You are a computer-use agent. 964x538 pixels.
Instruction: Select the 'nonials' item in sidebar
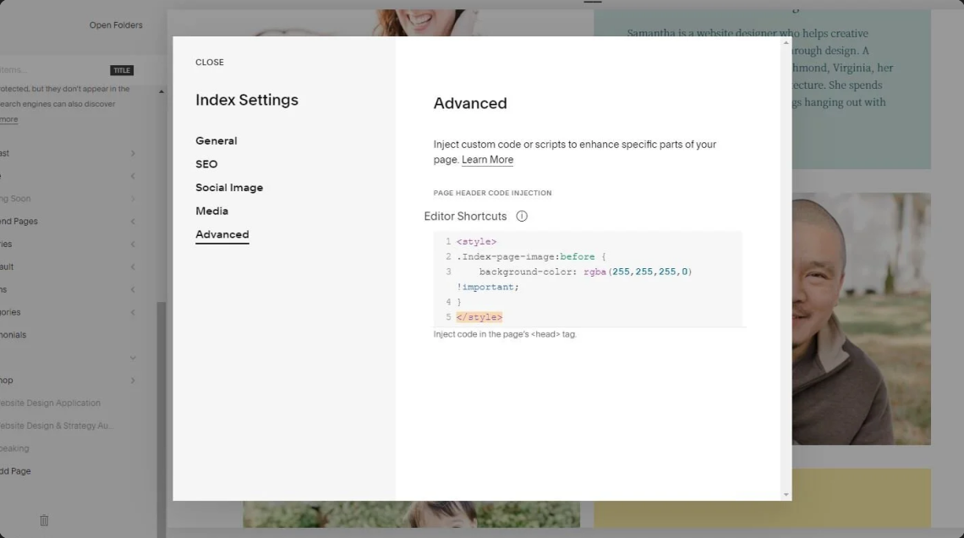point(13,335)
